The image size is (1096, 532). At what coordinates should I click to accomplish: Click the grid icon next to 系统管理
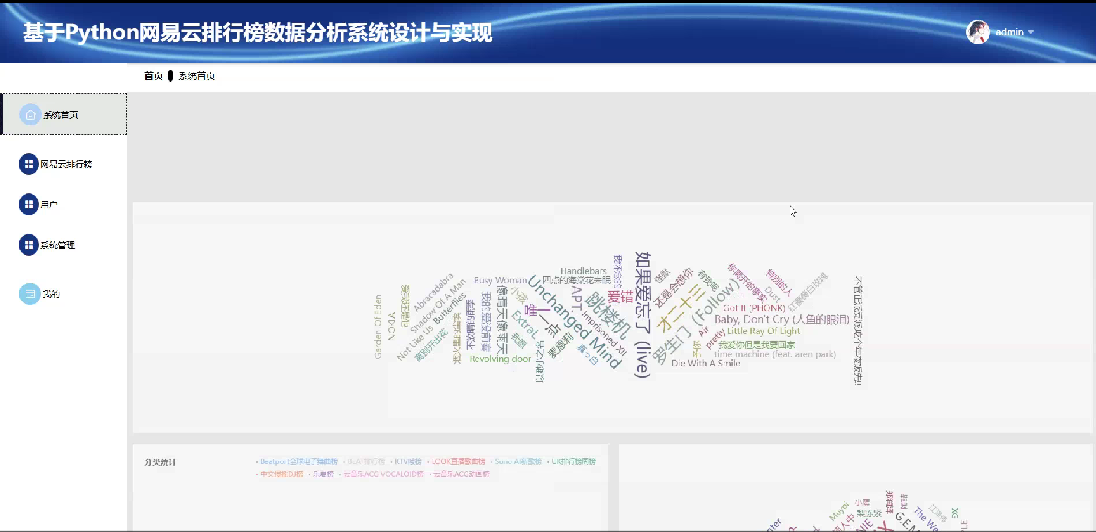29,245
